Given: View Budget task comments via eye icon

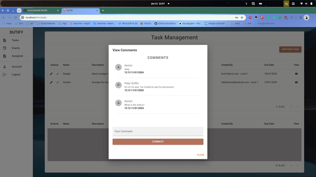Looking at the screenshot, I should [296, 74].
